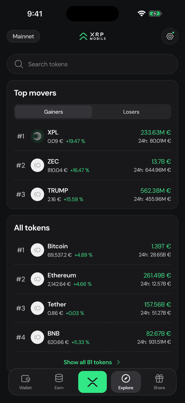Expand list with Show all 81 tokens
185x403 pixels.
pyautogui.click(x=88, y=362)
